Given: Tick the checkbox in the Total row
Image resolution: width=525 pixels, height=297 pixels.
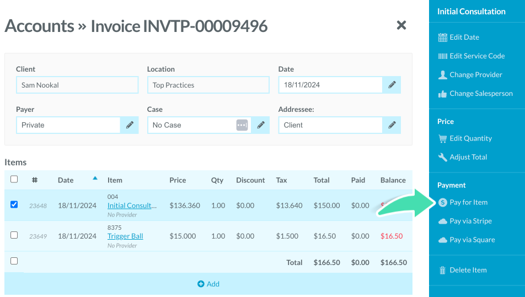Looking at the screenshot, I should tap(14, 261).
